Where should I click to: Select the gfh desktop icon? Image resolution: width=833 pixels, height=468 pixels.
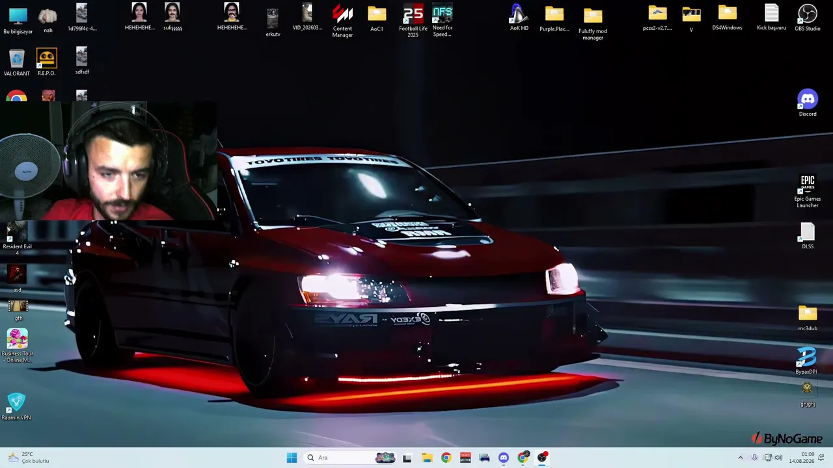(x=18, y=311)
